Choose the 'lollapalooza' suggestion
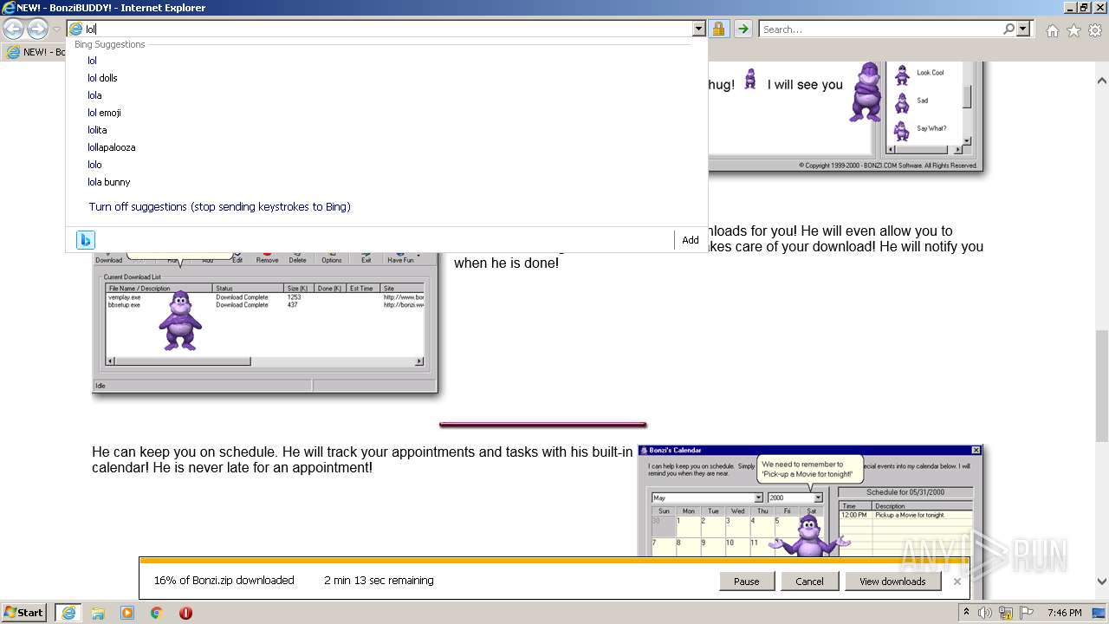 (111, 147)
